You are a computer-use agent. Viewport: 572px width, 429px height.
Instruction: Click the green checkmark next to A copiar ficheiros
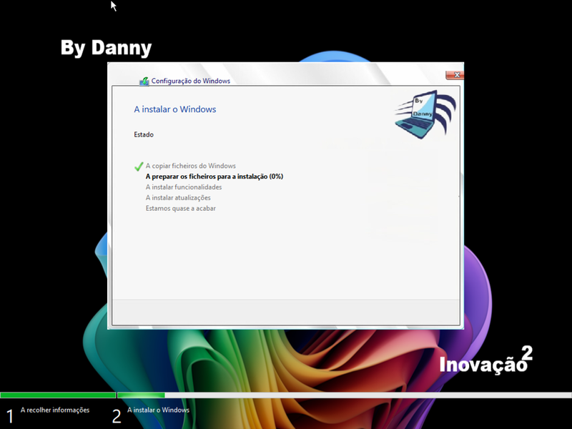139,167
